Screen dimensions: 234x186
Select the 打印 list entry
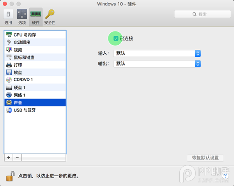(x=35, y=65)
